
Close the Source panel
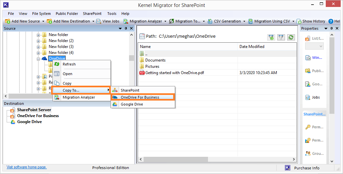point(131,28)
